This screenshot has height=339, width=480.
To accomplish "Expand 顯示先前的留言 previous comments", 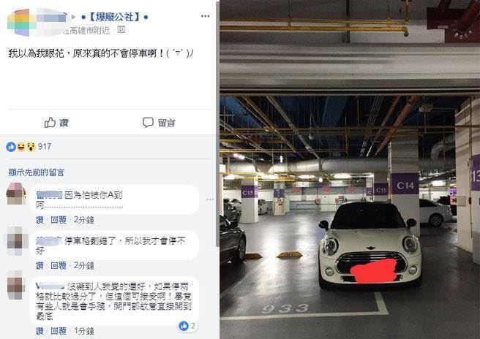I will click(36, 172).
